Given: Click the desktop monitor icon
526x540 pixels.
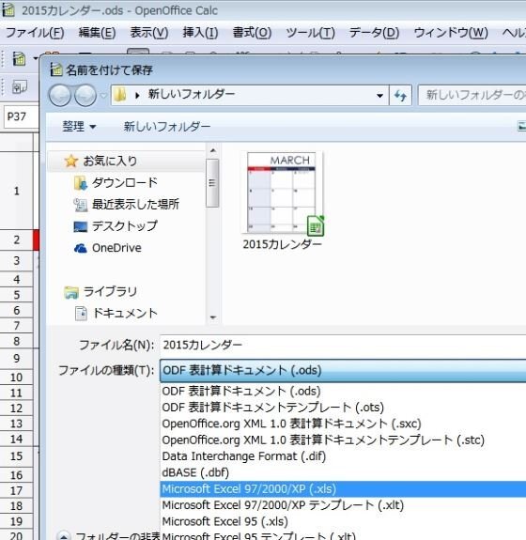Looking at the screenshot, I should pos(81,226).
